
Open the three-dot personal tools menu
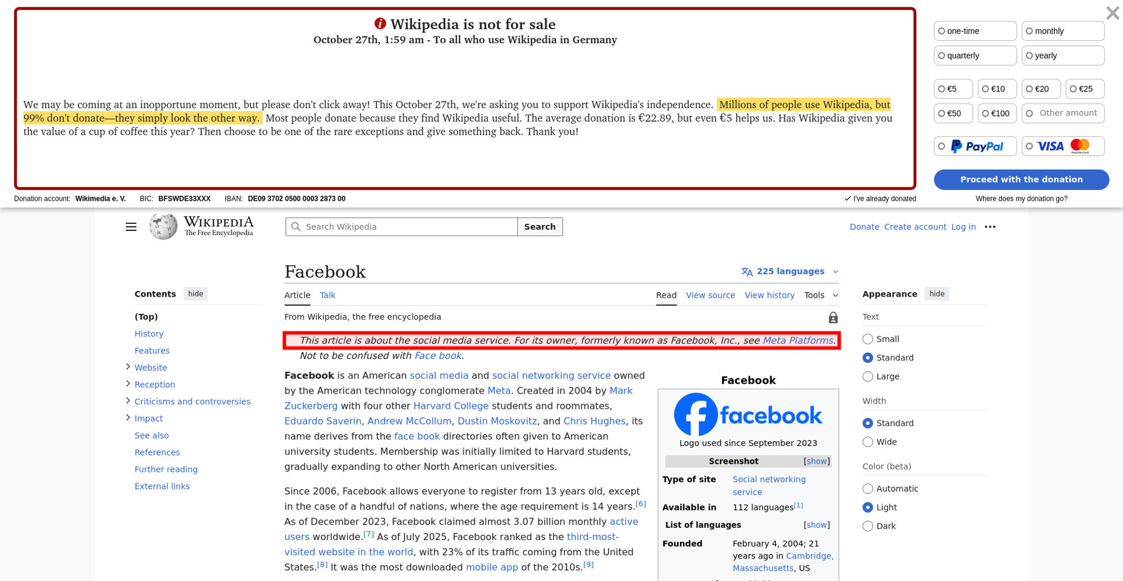990,227
